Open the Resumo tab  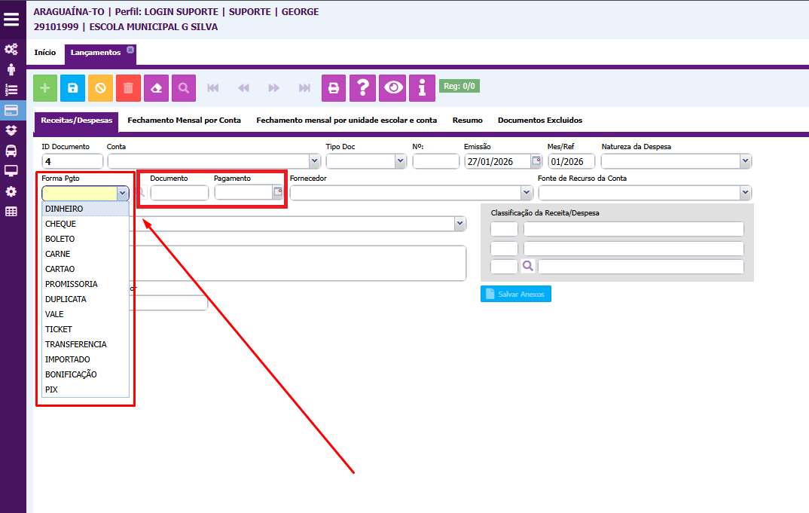click(x=467, y=121)
